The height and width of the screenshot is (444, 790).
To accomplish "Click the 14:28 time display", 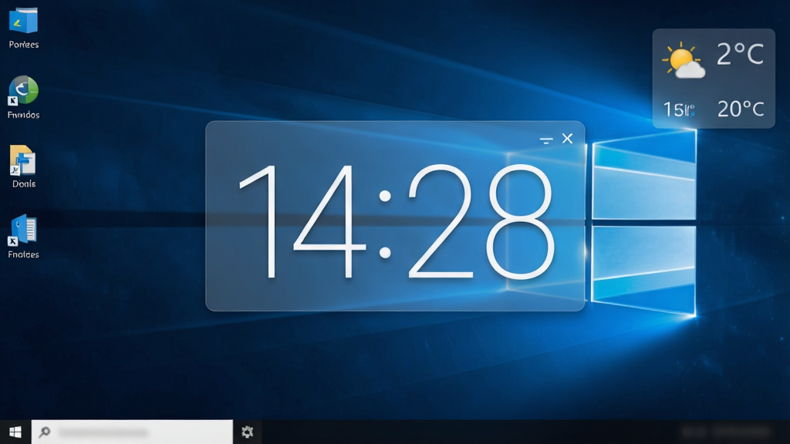I will 397,221.
